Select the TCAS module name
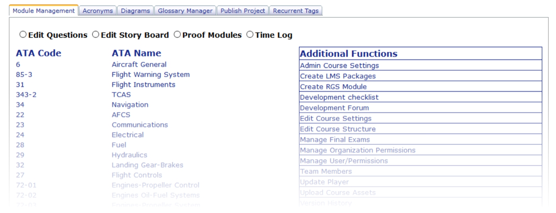 pos(121,95)
